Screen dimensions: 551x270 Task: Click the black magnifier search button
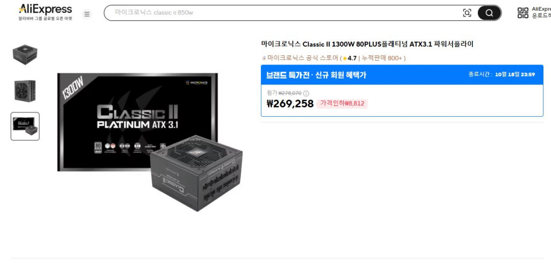489,13
